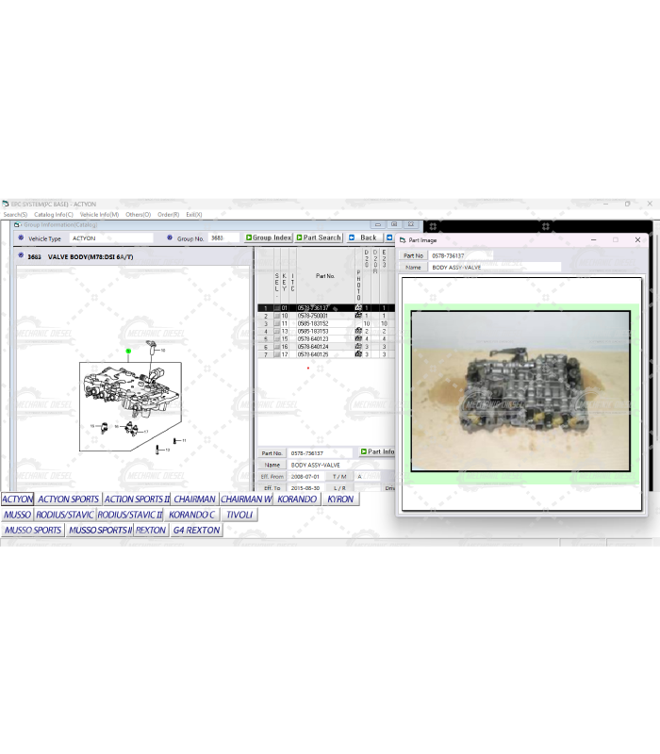
Task: Open the Catalog Info(C) menu
Action: click(54, 215)
